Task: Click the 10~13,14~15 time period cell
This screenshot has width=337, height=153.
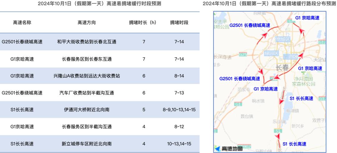Action: point(179,144)
